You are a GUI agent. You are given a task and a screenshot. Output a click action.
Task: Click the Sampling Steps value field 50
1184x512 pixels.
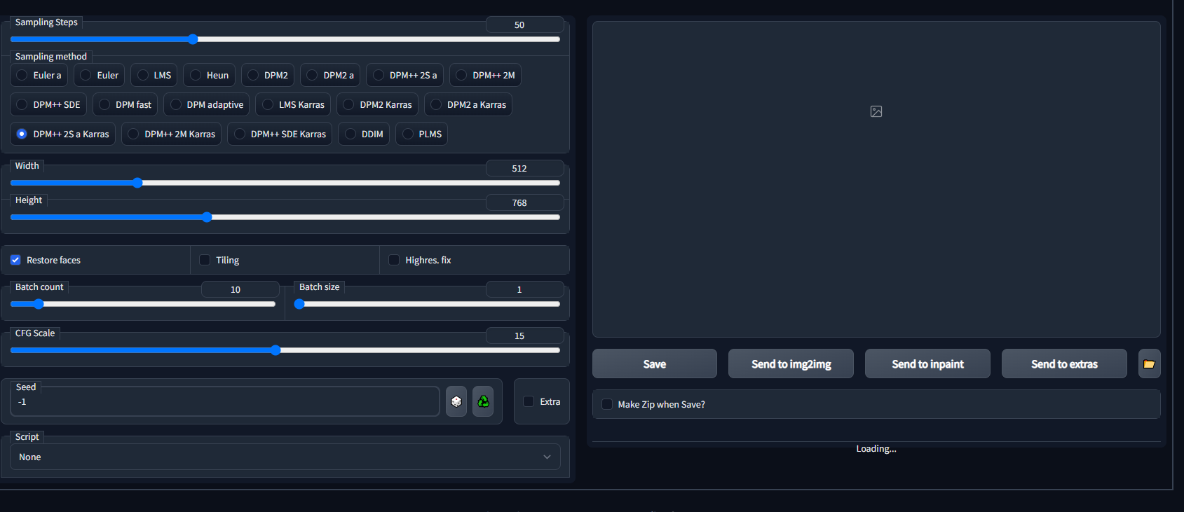(525, 25)
